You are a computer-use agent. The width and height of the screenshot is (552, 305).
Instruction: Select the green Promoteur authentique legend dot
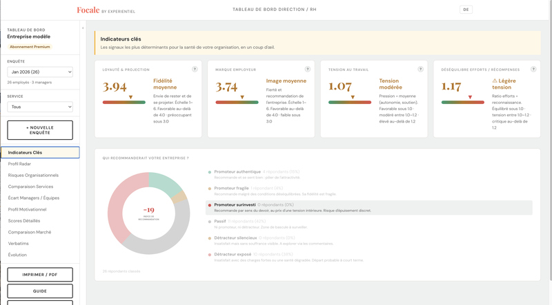(x=210, y=172)
